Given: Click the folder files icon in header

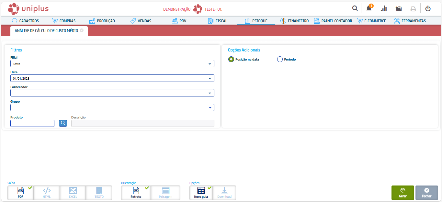Looking at the screenshot, I should (x=399, y=8).
